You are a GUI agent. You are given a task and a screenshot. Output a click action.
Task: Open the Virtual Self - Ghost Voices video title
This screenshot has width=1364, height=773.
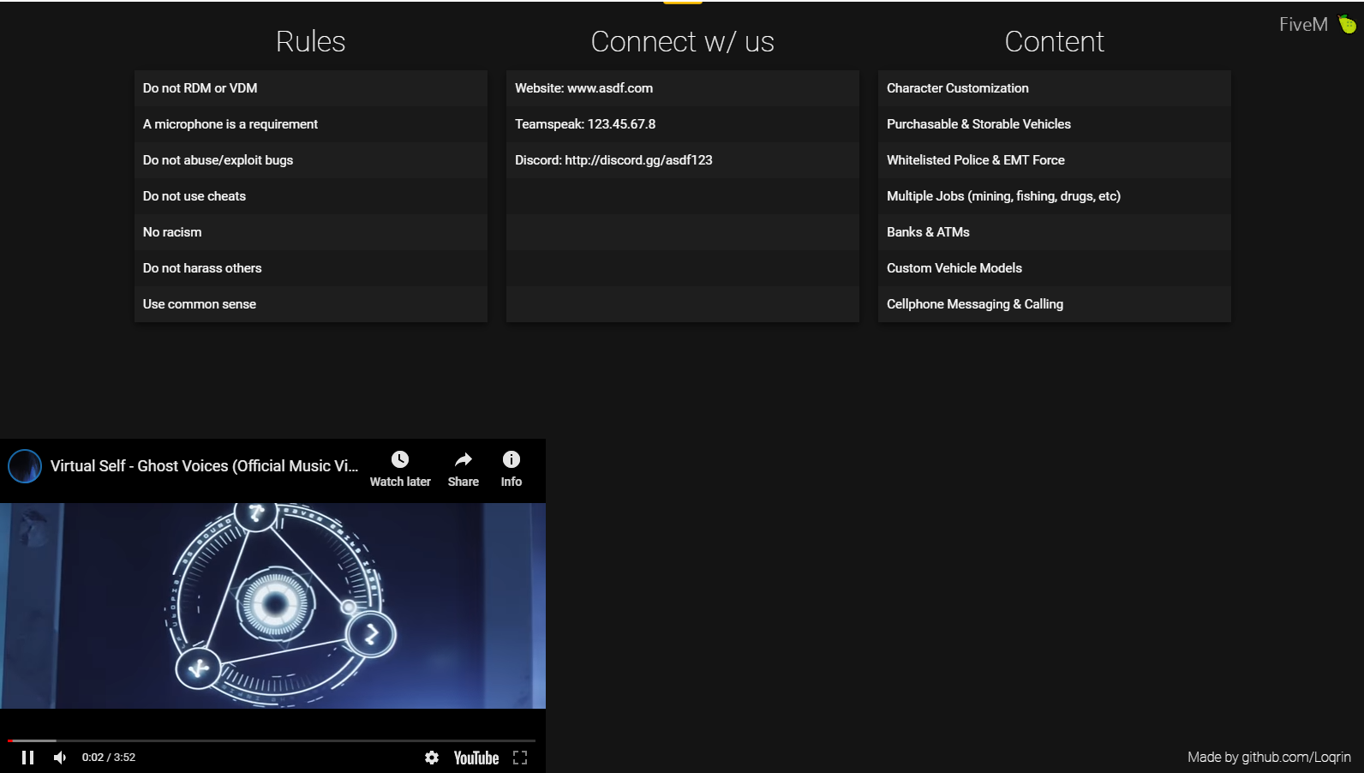tap(204, 466)
